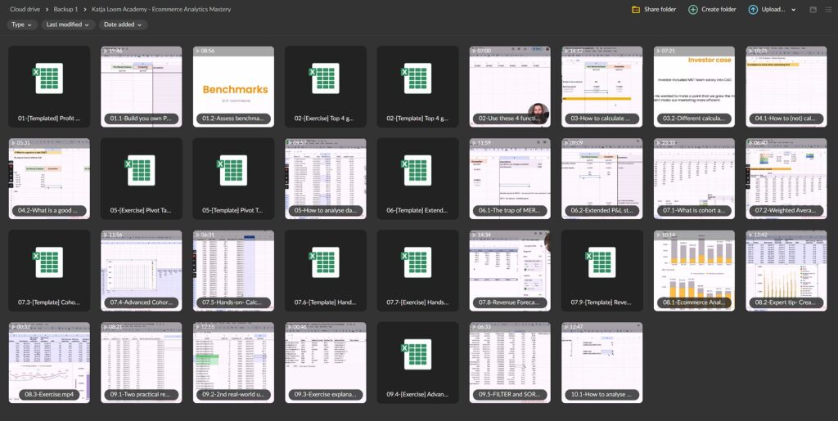Image resolution: width=838 pixels, height=421 pixels.
Task: Open the 05-[Exercise] Pivot Ta Excel file icon
Action: pyautogui.click(x=141, y=170)
